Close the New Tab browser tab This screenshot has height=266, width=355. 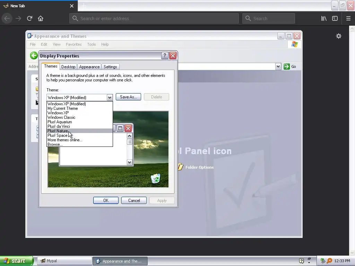[x=72, y=6]
